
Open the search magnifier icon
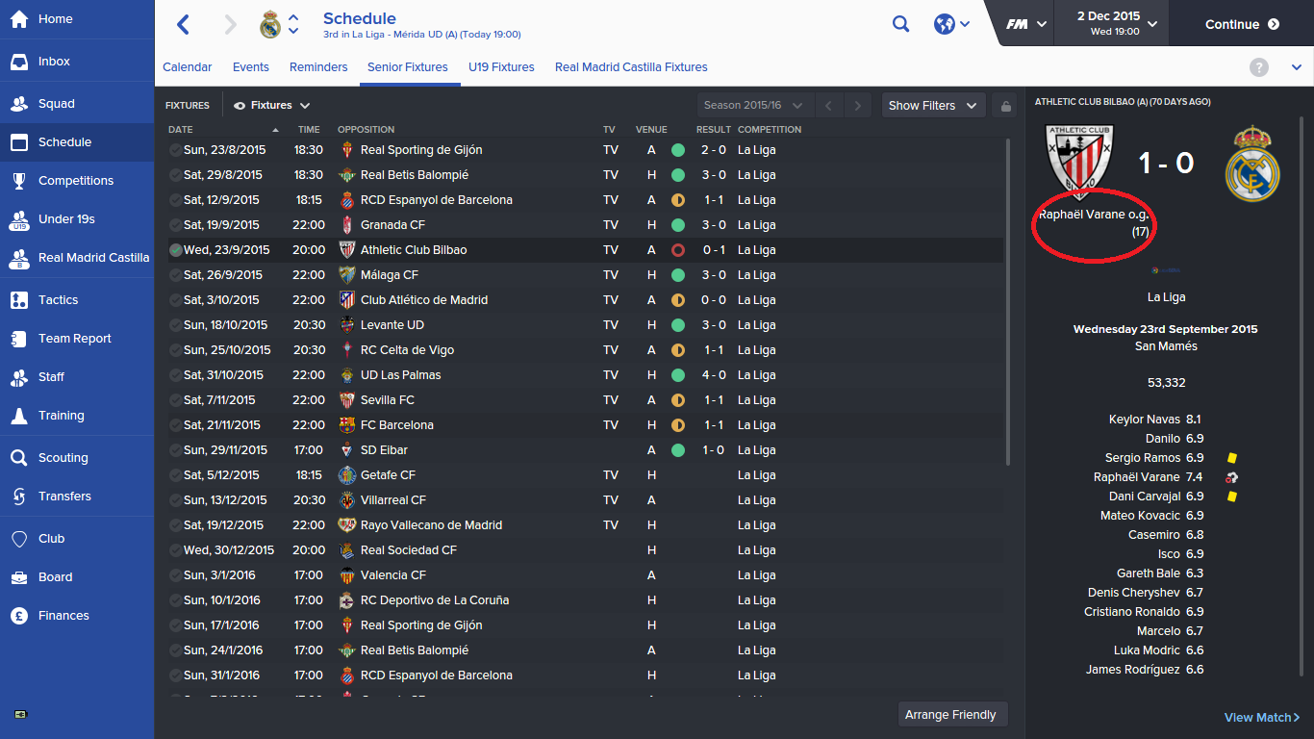pos(900,25)
